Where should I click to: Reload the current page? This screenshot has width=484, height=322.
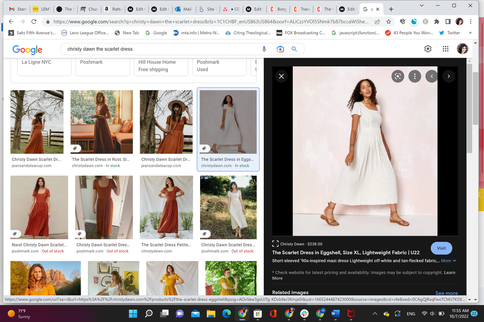pos(34,22)
